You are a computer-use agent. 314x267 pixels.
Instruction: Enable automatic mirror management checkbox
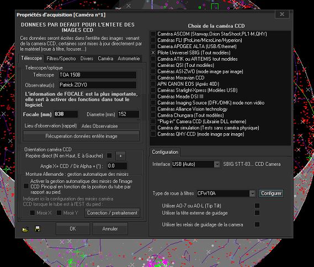click(26, 186)
